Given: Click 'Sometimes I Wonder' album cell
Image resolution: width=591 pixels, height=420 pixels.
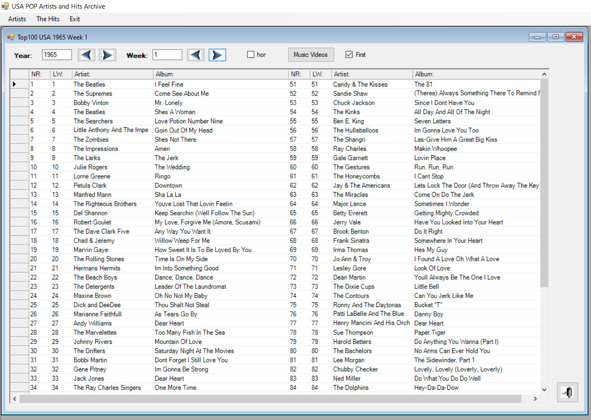Looking at the screenshot, I should tap(476, 204).
